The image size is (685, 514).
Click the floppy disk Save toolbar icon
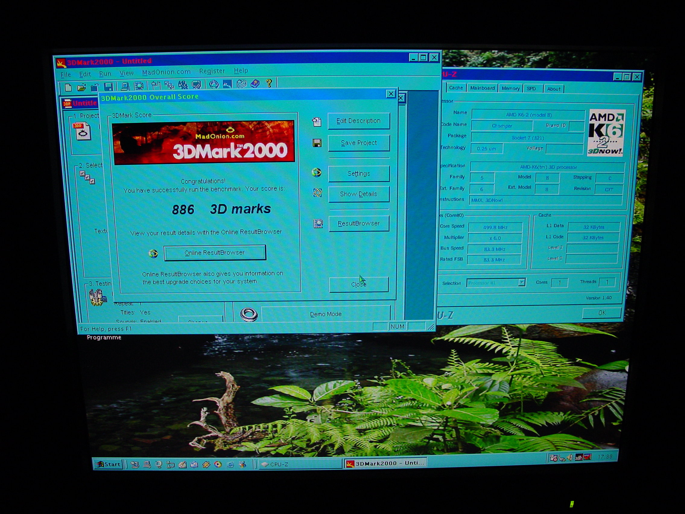pos(108,87)
